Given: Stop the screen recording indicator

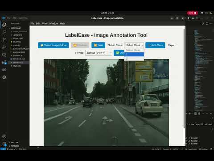Looking at the screenshot, I should pyautogui.click(x=193, y=13).
